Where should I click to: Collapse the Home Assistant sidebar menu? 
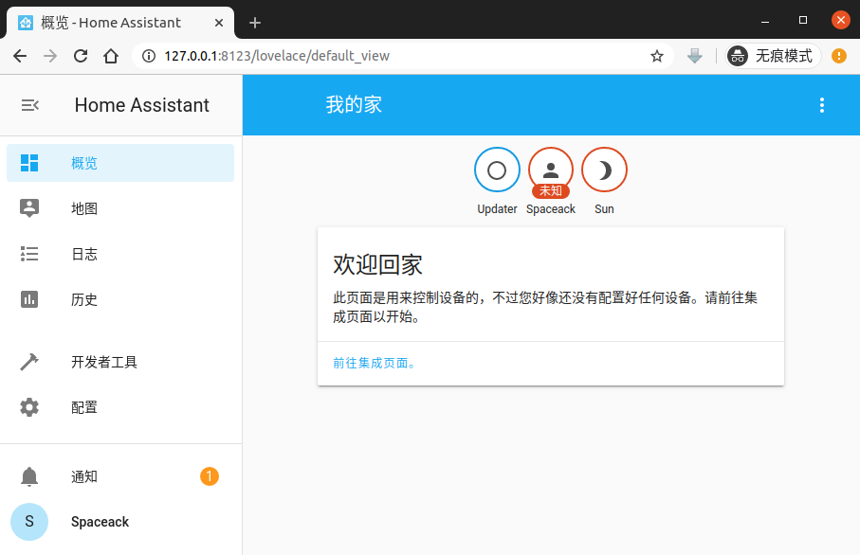point(29,105)
